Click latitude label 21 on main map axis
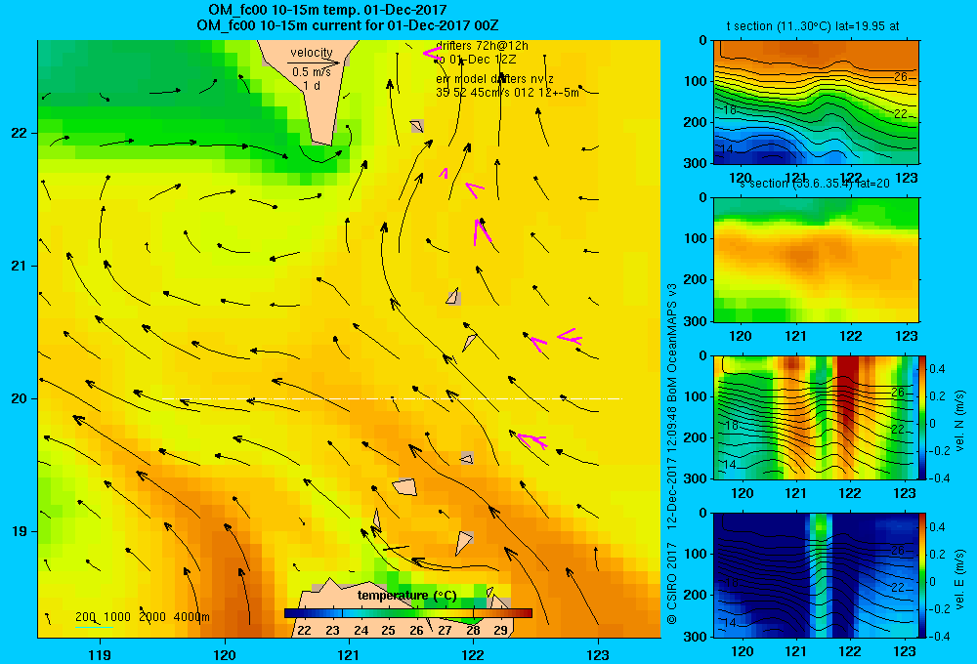 pos(20,266)
